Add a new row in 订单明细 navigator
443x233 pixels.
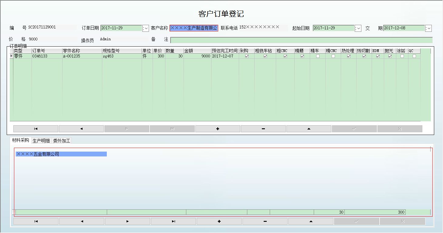[x=218, y=129]
